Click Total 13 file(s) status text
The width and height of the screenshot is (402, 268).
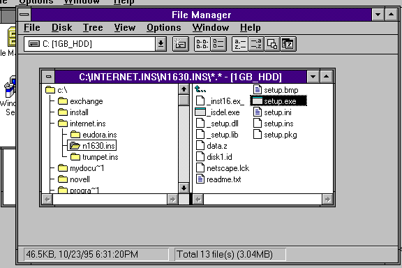pyautogui.click(x=225, y=255)
